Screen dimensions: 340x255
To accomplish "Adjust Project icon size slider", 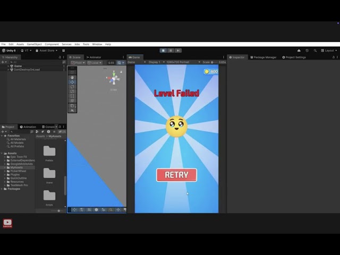I will (x=57, y=211).
